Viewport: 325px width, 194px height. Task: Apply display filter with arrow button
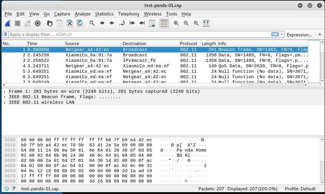275,34
